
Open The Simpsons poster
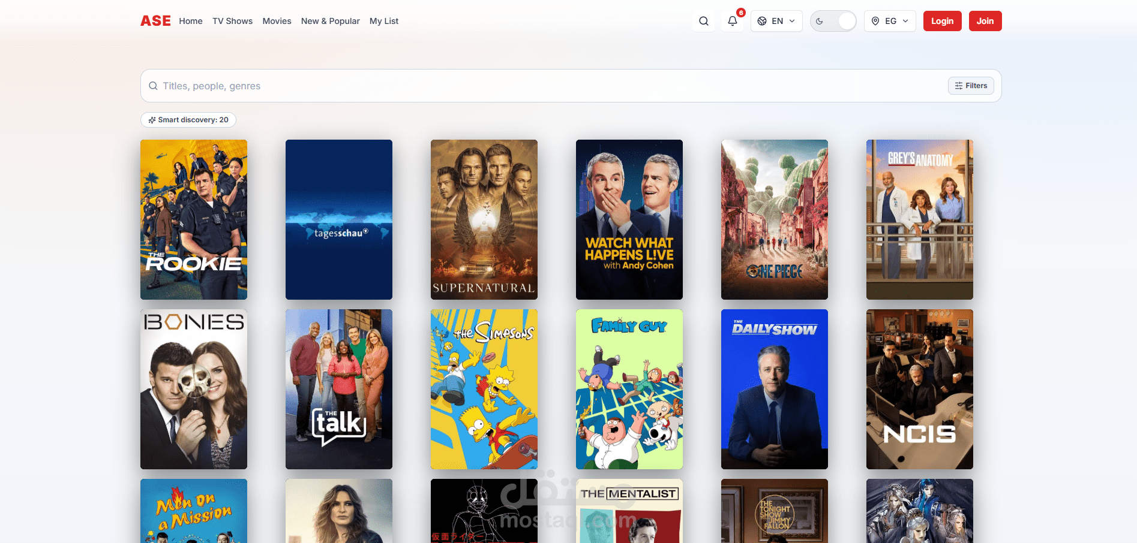click(484, 389)
